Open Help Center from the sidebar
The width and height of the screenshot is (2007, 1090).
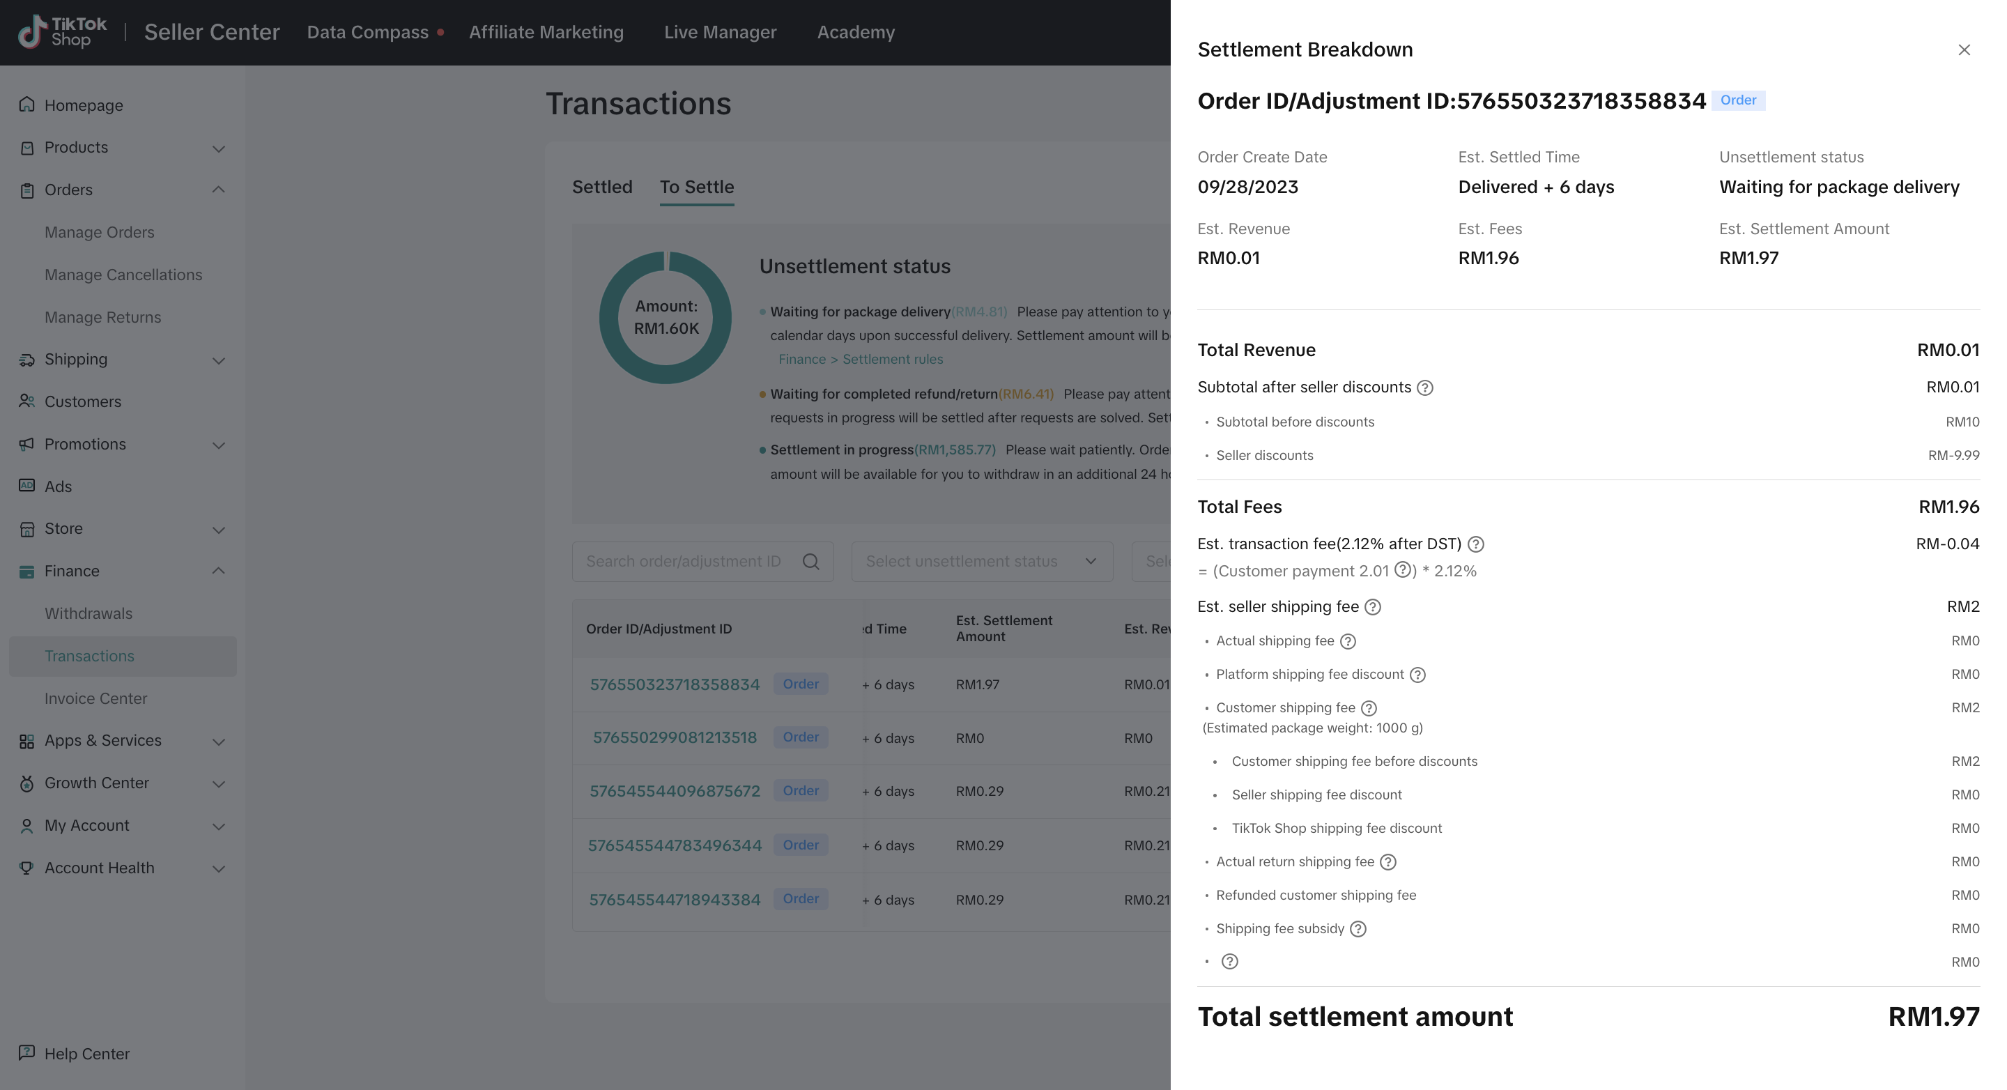[86, 1053]
